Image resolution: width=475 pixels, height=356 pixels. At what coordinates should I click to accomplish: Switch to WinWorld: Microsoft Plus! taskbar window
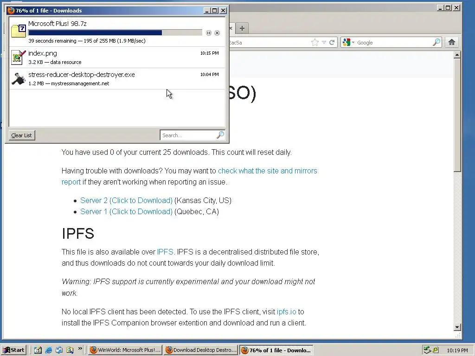(x=125, y=350)
